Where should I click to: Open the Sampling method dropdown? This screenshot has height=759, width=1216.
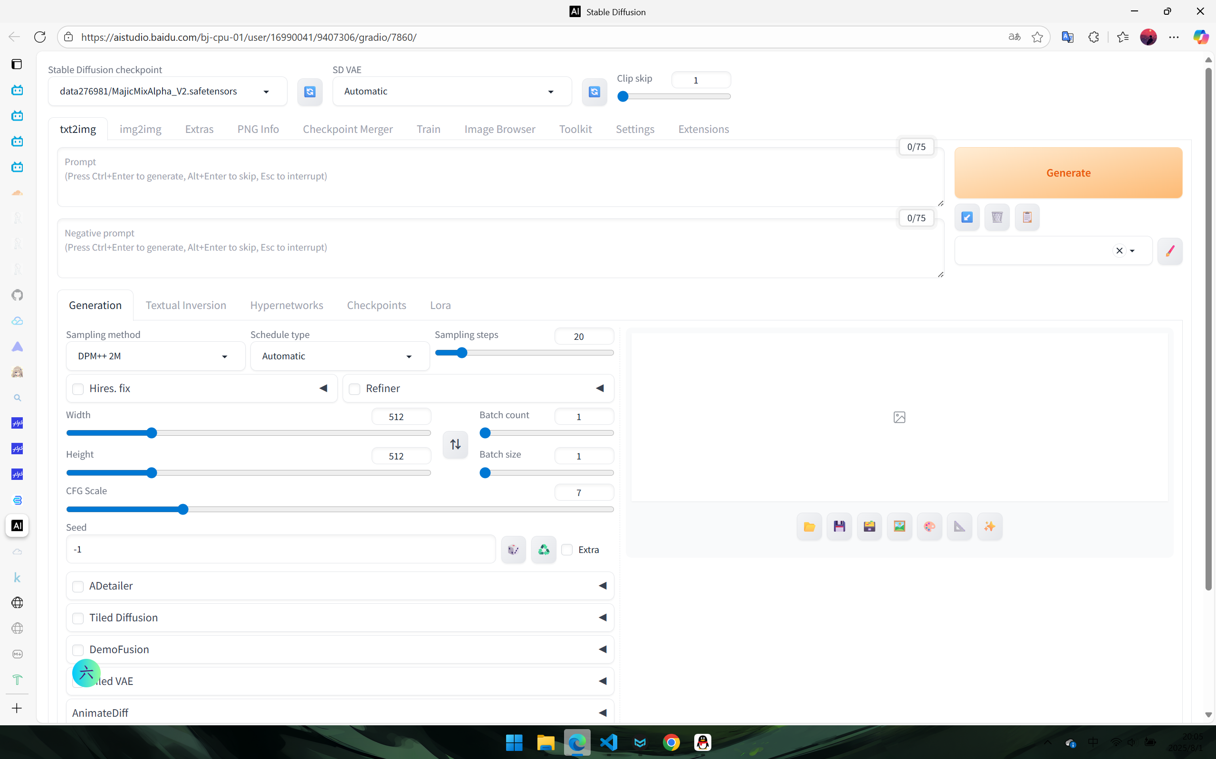tap(155, 356)
